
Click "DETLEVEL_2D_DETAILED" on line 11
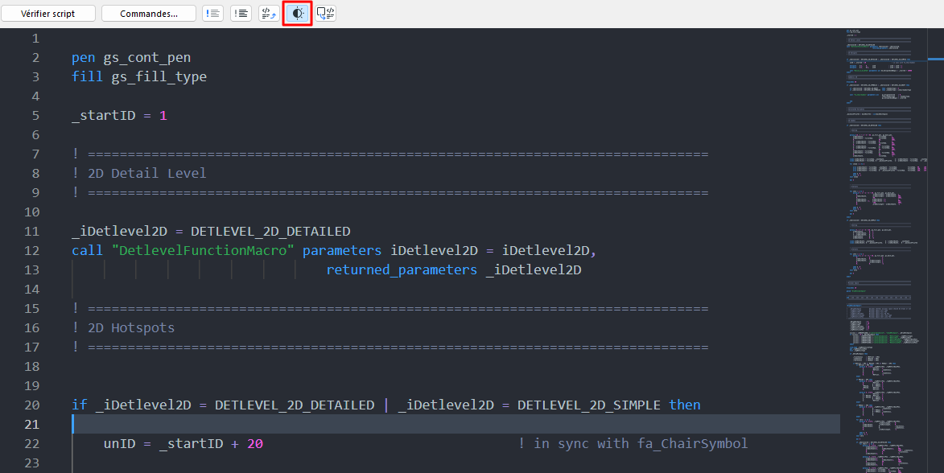click(x=270, y=231)
